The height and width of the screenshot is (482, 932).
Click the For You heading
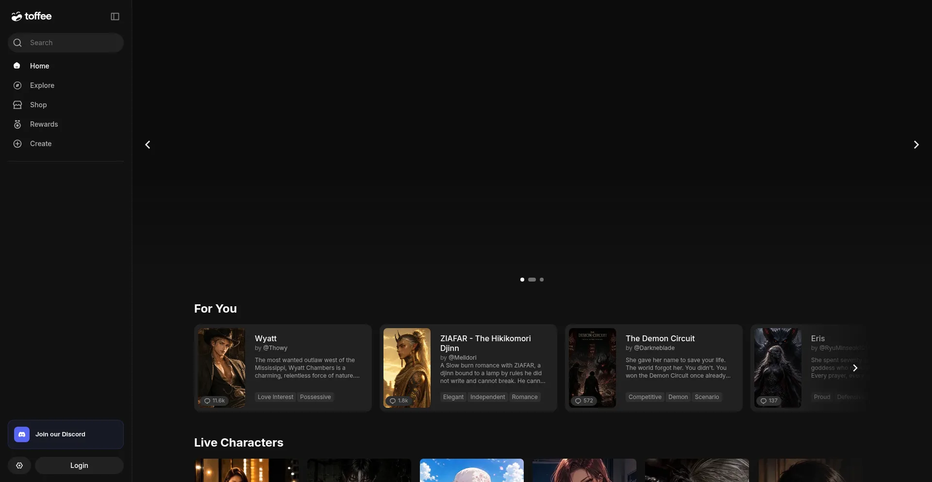(x=216, y=309)
